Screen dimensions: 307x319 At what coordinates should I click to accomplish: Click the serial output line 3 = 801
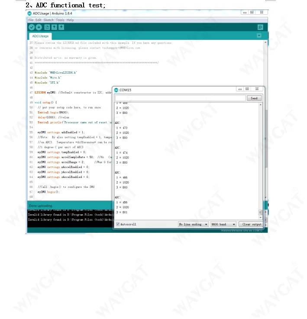pos(122,212)
